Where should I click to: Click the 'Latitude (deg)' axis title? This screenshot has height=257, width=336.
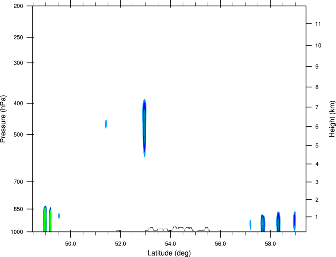169,253
